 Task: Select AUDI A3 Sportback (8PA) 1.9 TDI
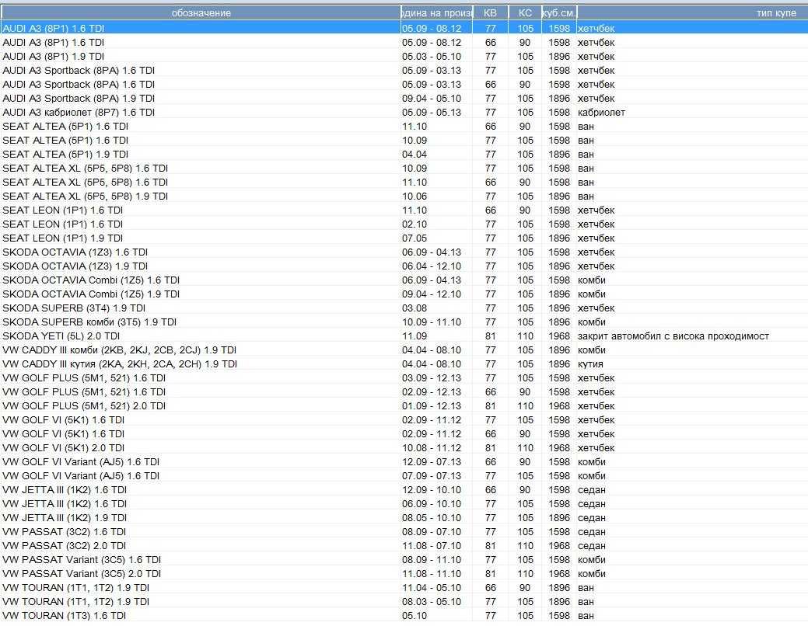(x=404, y=99)
